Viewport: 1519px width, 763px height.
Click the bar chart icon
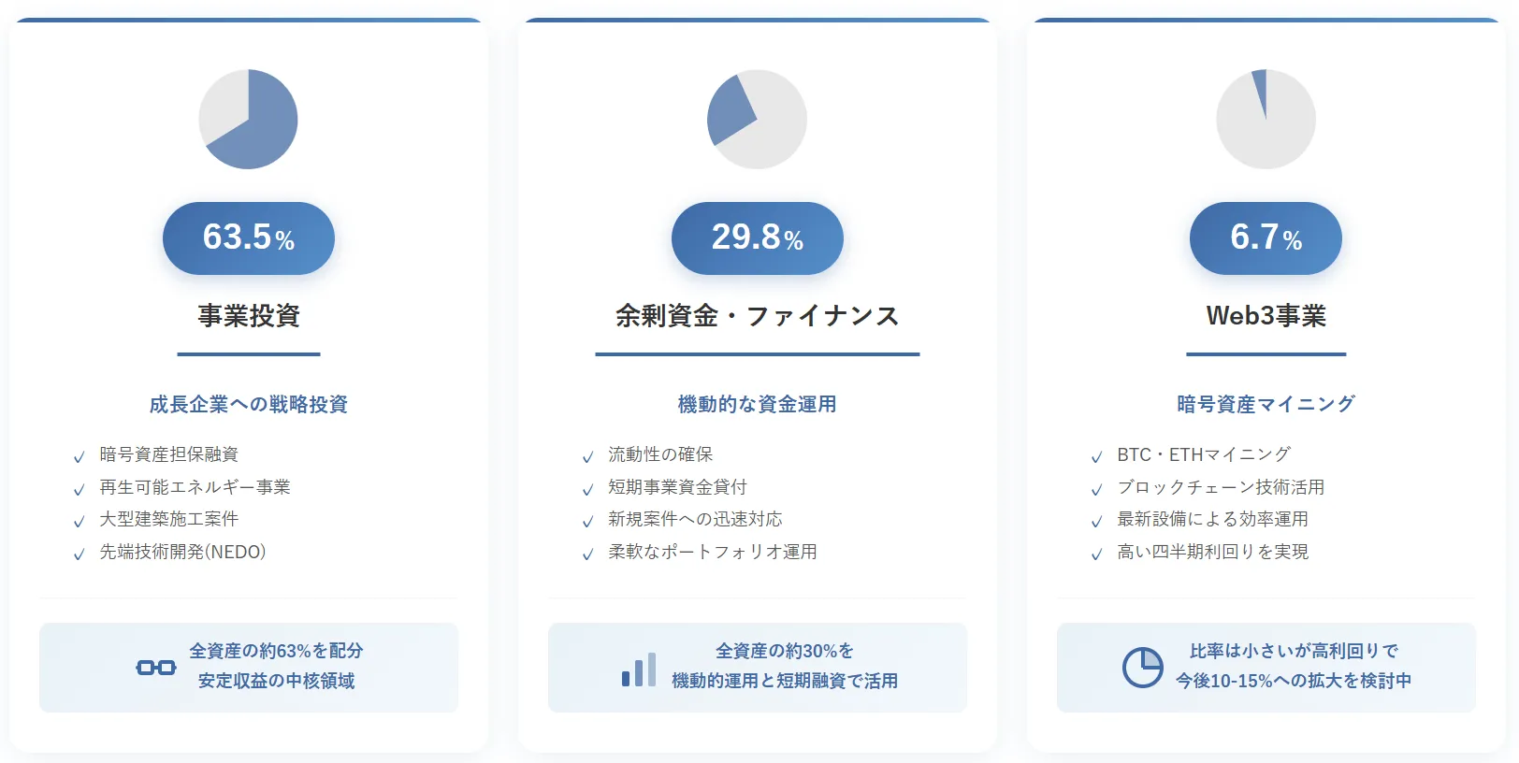click(639, 669)
